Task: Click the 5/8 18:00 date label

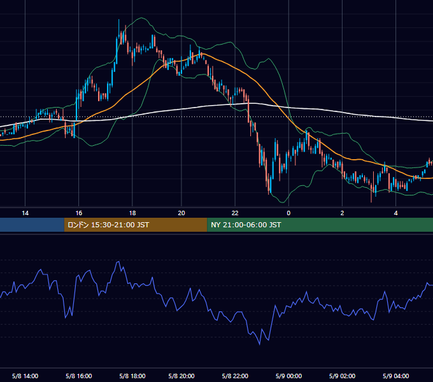Action: [x=132, y=376]
